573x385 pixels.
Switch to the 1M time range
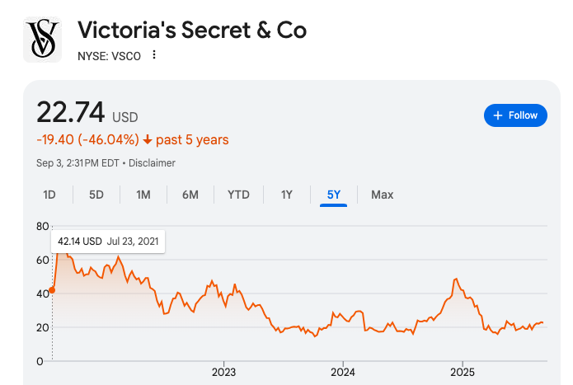[143, 195]
